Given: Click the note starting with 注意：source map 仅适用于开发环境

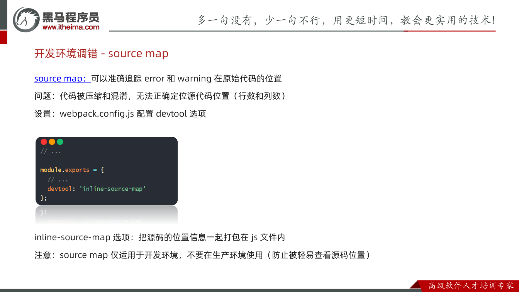Looking at the screenshot, I should (x=204, y=255).
